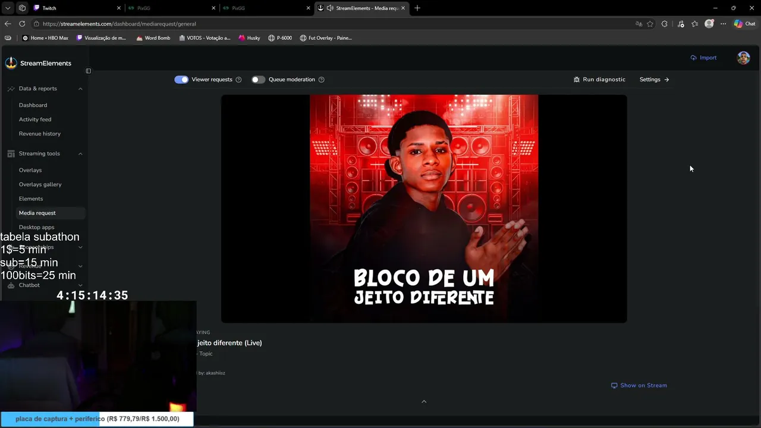Open Revenue history in the sidebar
Screen dimensions: 761x428
pos(40,134)
